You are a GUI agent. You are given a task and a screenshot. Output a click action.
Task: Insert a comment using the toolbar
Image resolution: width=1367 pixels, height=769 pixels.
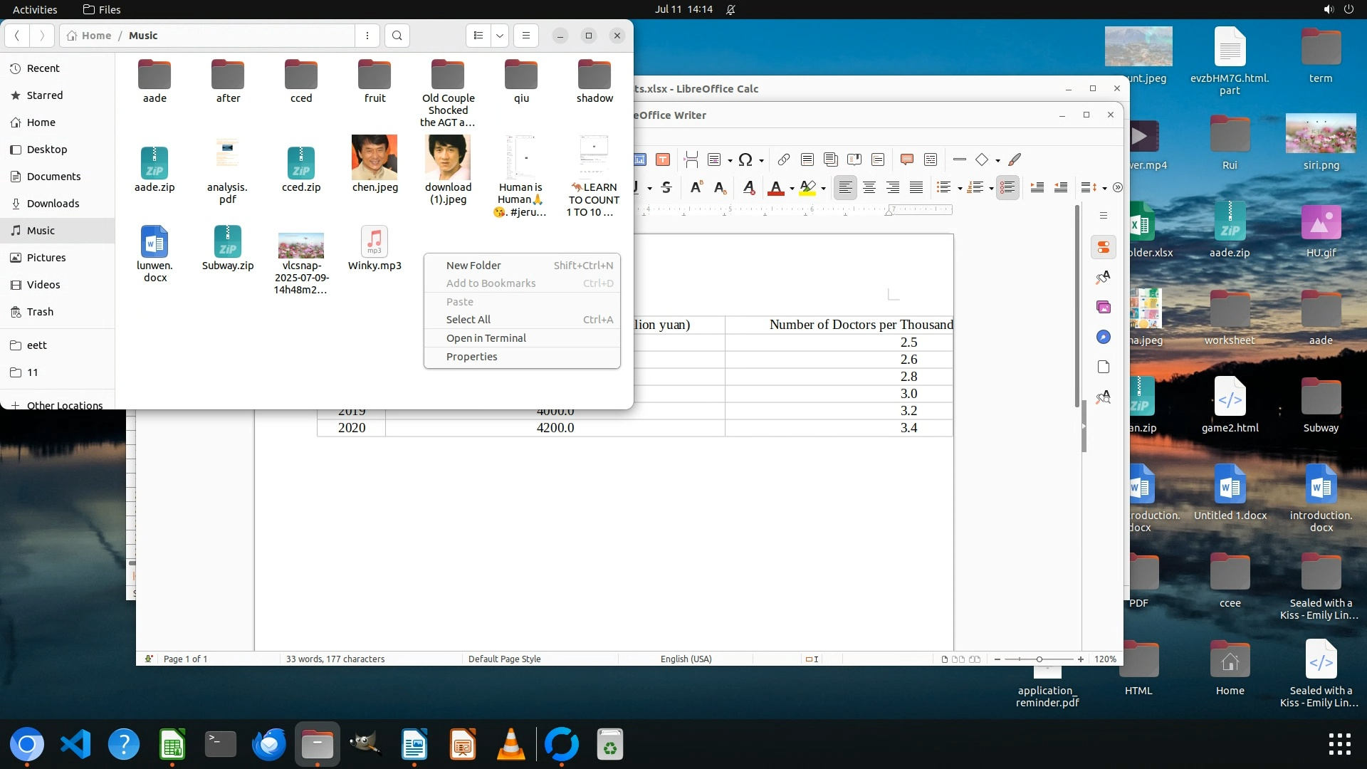pos(906,159)
